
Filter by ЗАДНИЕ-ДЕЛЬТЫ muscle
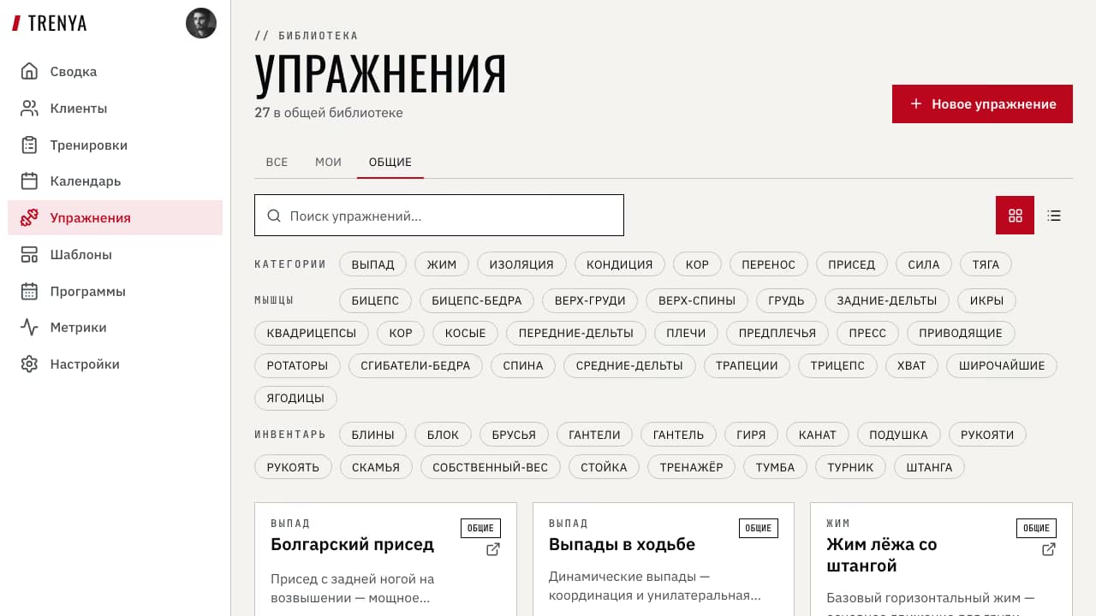pos(886,300)
